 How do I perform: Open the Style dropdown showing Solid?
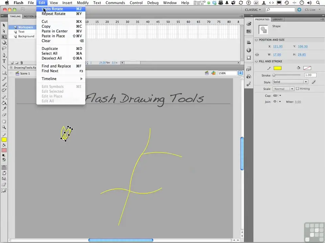click(290, 82)
